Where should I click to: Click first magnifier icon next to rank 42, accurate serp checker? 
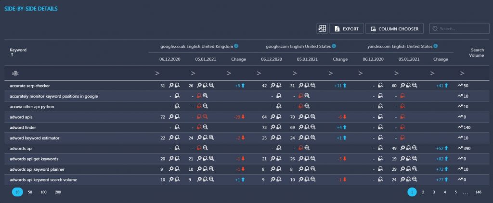pos(272,85)
